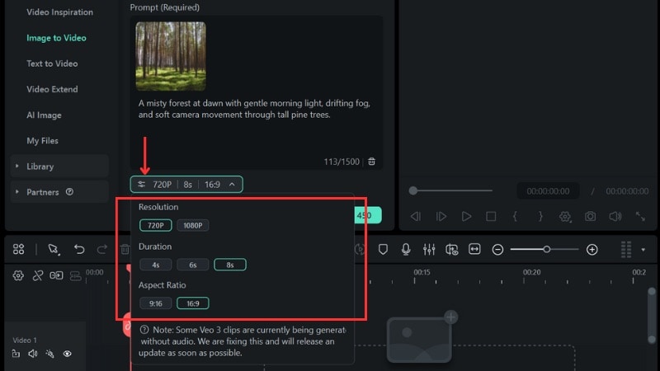Open the Partners help question icon
Screen dimensions: 660x371
click(69, 192)
